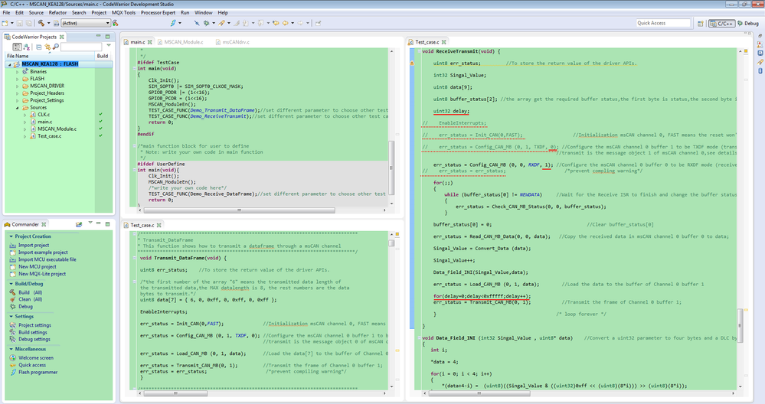Click the Flash programmer lightning toolbar icon
This screenshot has width=765, height=404.
pyautogui.click(x=173, y=23)
